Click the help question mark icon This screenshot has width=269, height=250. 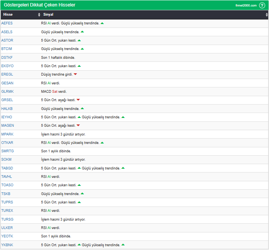click(262, 5)
